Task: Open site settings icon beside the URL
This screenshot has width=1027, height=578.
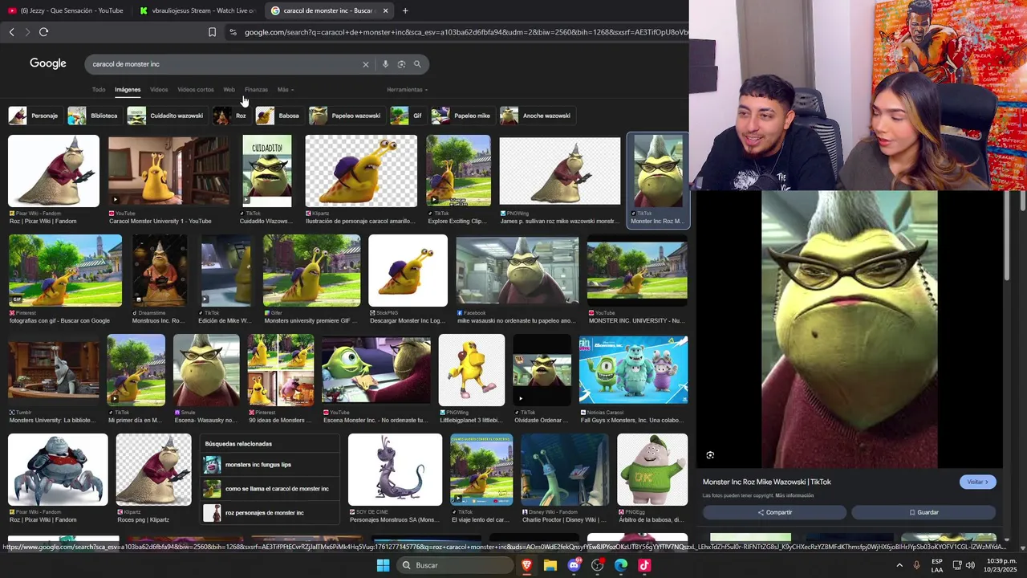Action: 233,32
